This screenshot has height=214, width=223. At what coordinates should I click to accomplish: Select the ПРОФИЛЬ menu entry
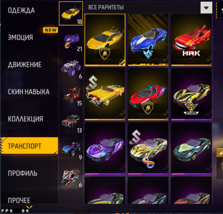pos(22,173)
